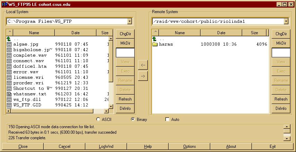Click the bigabolone.jp~ file icon
This screenshot has height=152, width=296.
coord(9,50)
